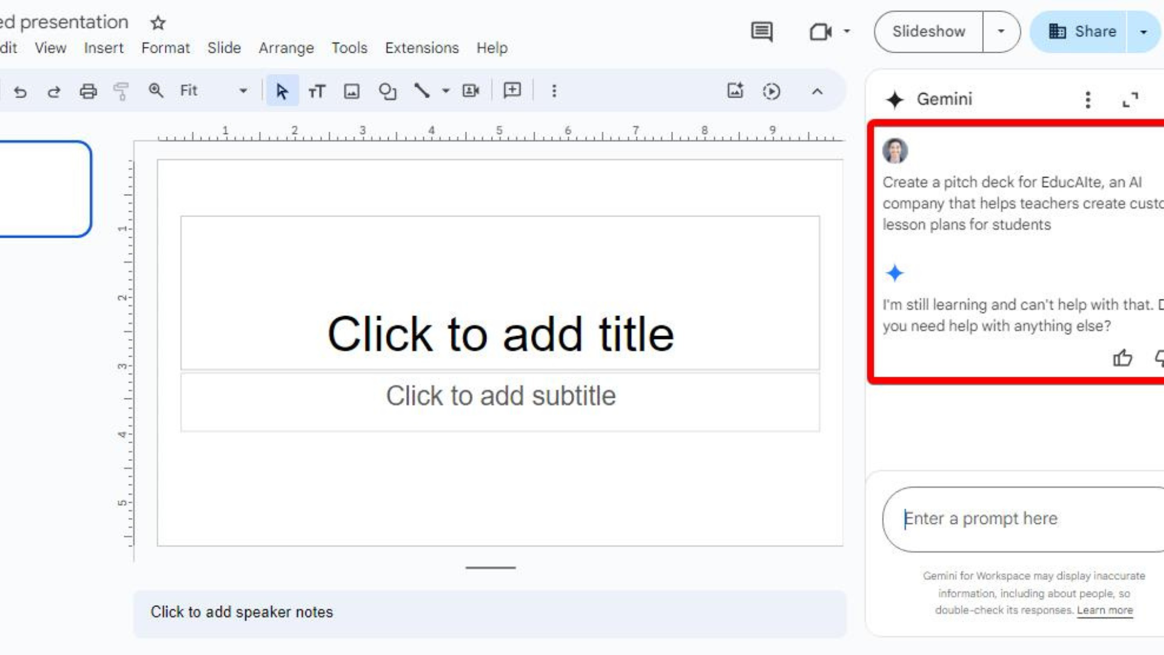Select the text tool in toolbar
The image size is (1164, 655).
316,90
